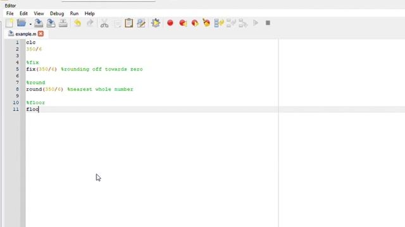Click the 'clc' text on line 1

coord(31,42)
